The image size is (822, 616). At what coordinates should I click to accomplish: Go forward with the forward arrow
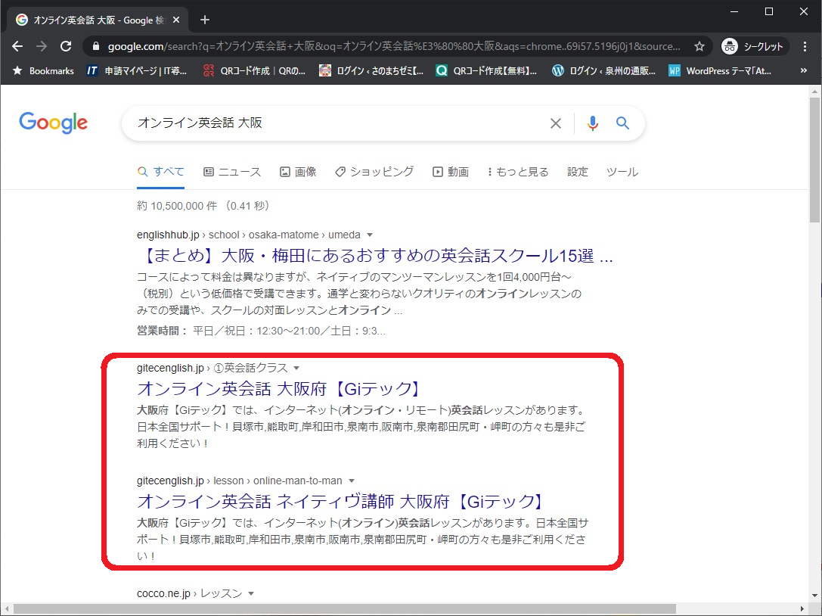tap(42, 46)
